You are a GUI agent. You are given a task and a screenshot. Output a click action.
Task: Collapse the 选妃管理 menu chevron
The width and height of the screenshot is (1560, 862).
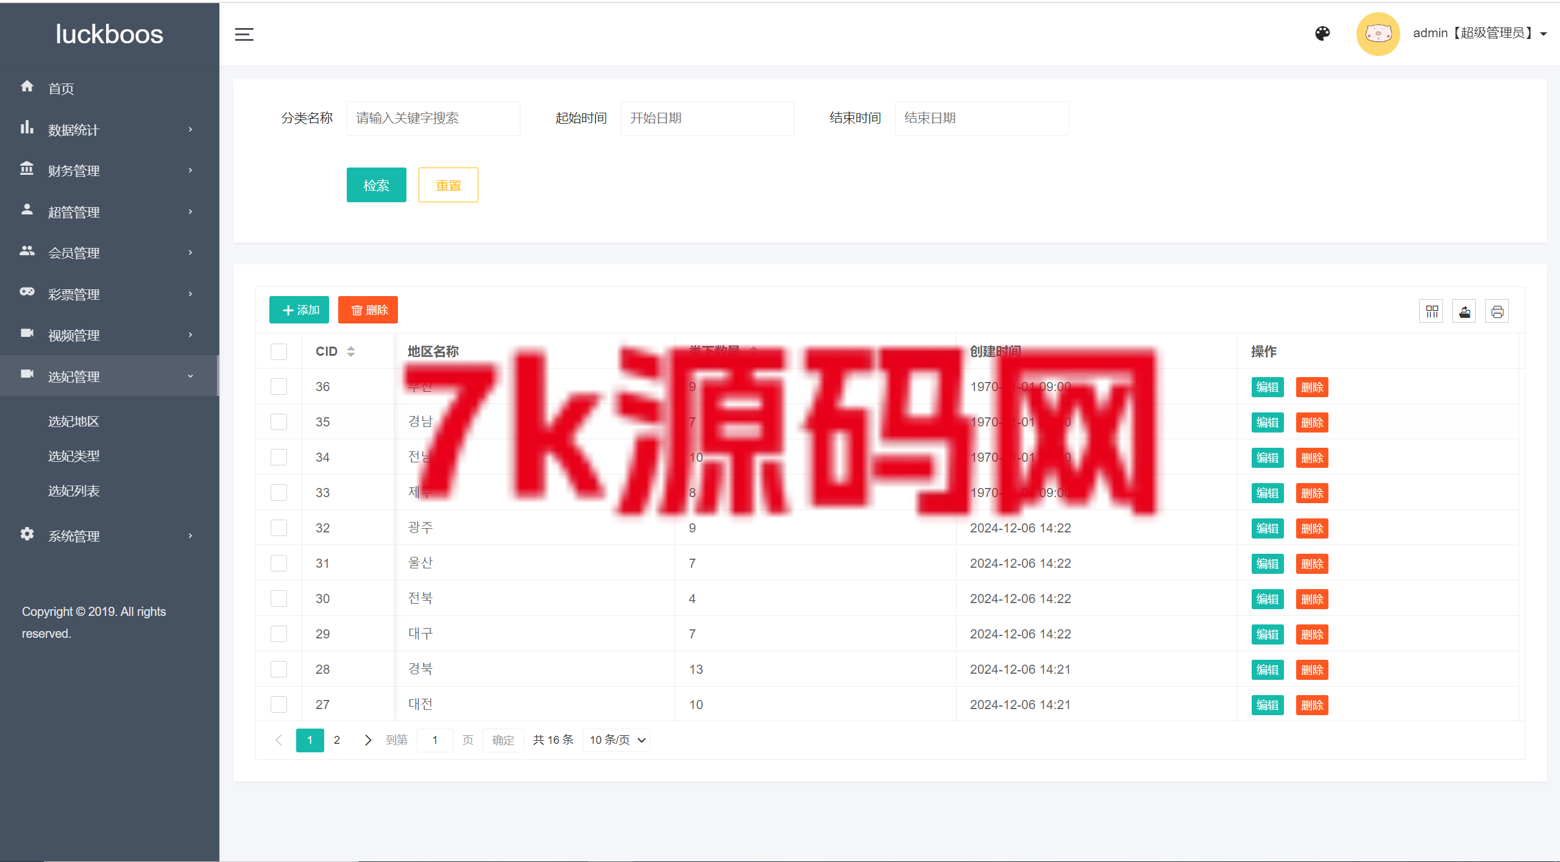(191, 376)
